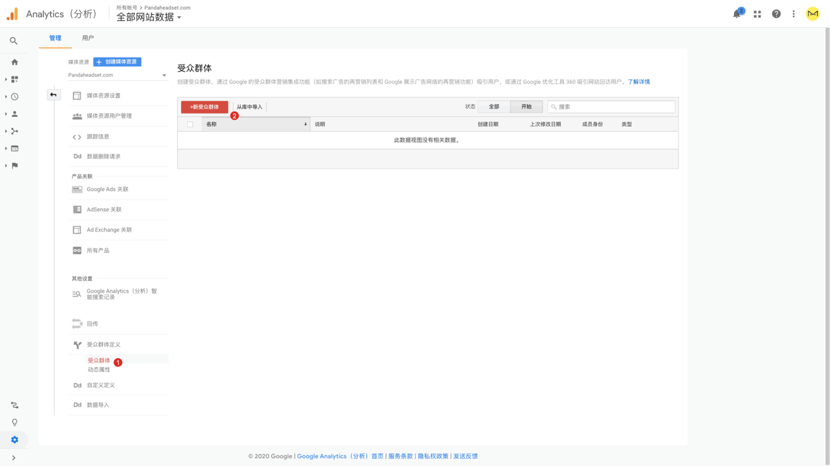830x466 pixels.
Task: Open 动态属性 under audience definitions
Action: point(99,370)
